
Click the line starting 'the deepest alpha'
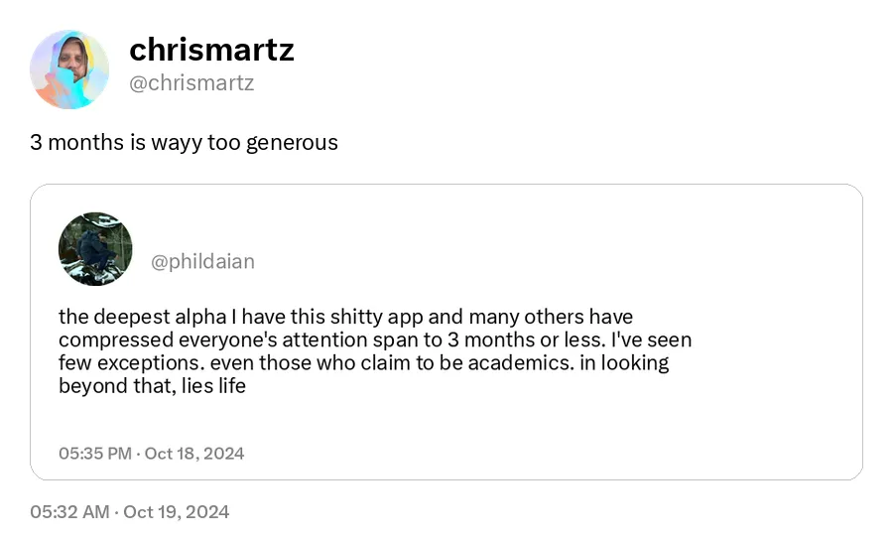click(x=345, y=317)
